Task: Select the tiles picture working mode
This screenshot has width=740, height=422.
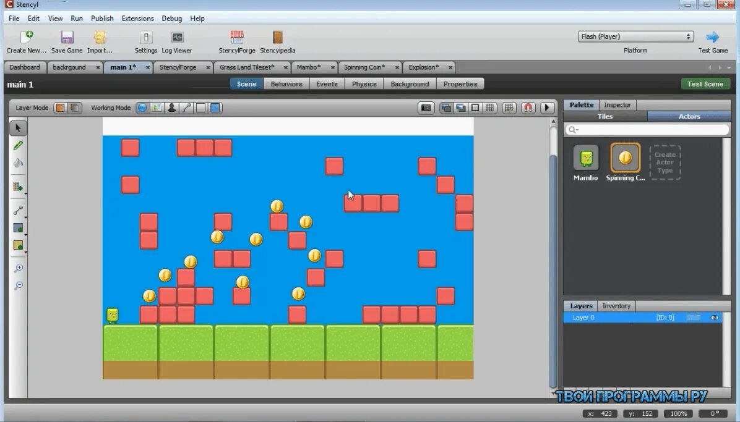Action: pyautogui.click(x=157, y=108)
